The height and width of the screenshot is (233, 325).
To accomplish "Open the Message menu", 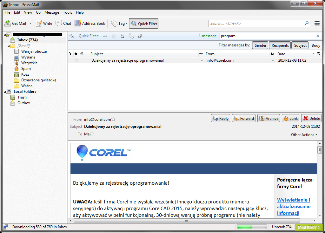I will tap(52, 12).
